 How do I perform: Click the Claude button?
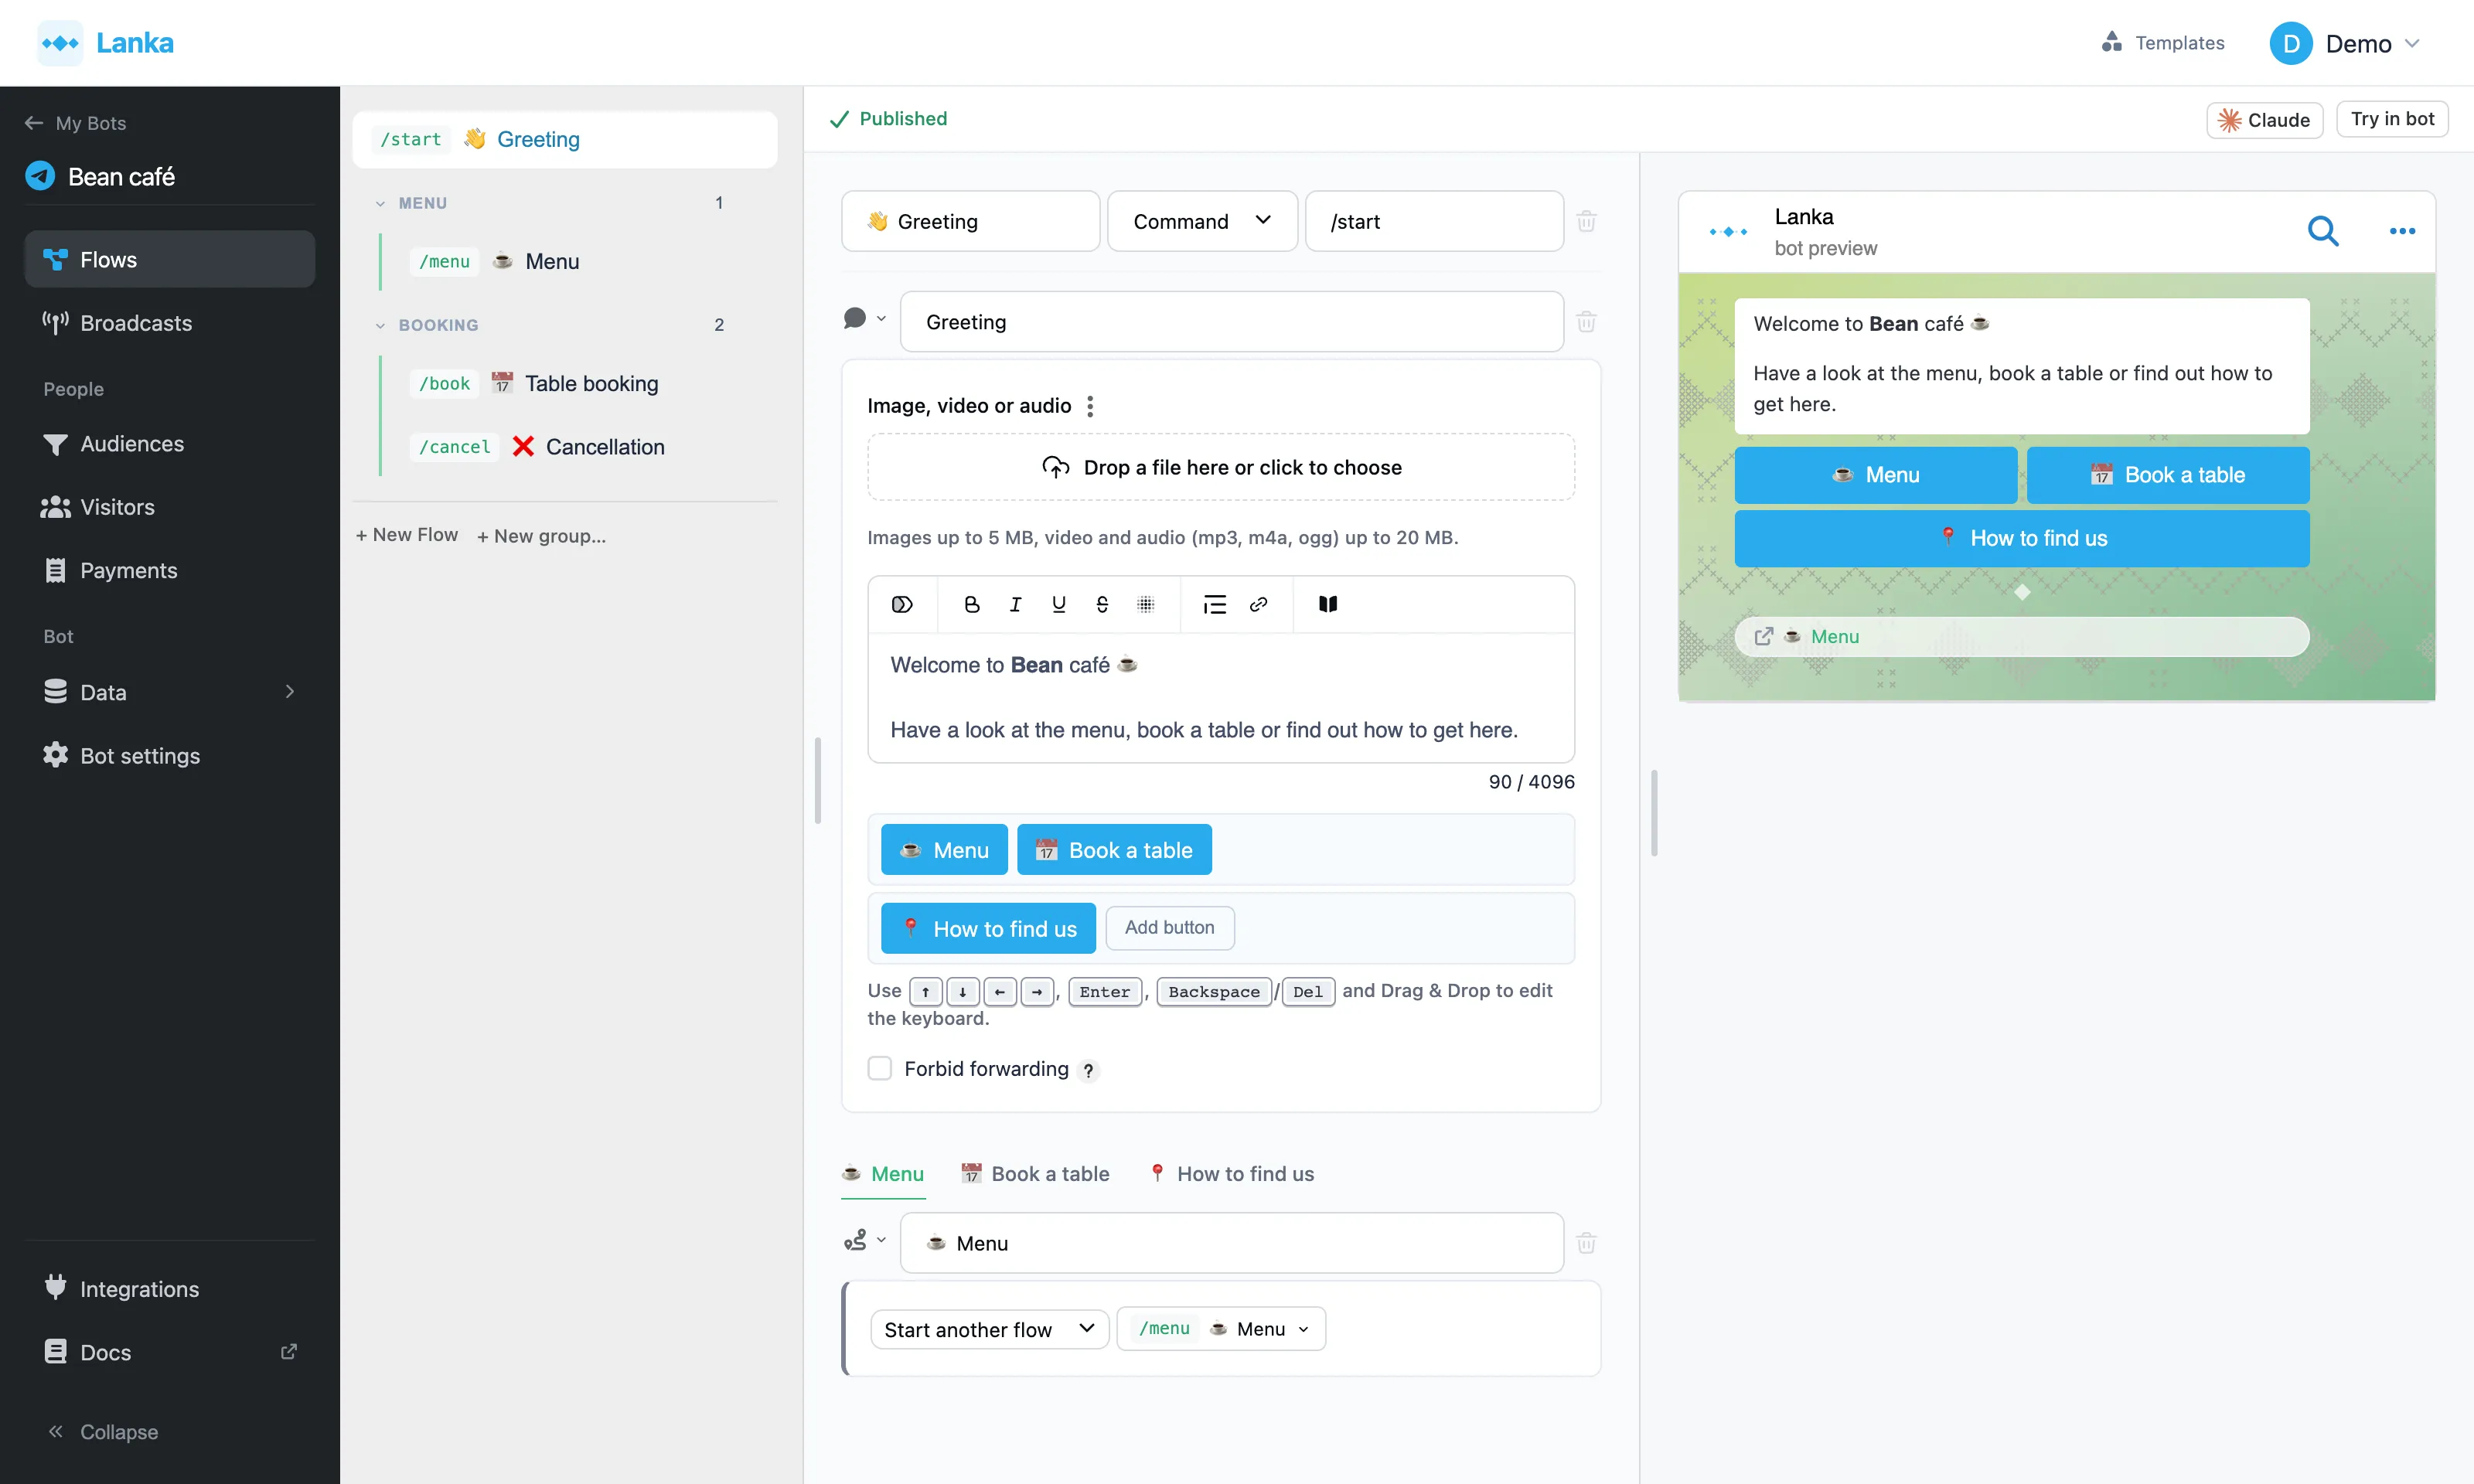click(2265, 120)
